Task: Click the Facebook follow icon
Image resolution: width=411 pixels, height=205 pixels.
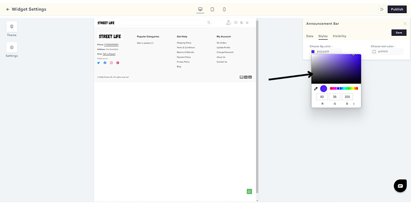Action: click(x=105, y=63)
